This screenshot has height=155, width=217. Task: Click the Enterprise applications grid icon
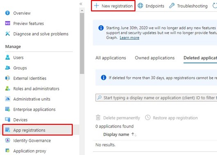8,109
